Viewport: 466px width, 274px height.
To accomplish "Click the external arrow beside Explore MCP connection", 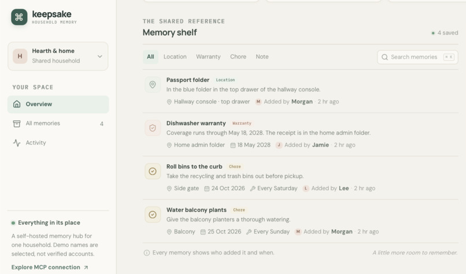I will click(86, 268).
